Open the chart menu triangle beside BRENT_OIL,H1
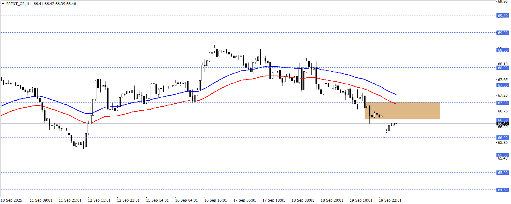This screenshot has height=204, width=511. pyautogui.click(x=3, y=4)
